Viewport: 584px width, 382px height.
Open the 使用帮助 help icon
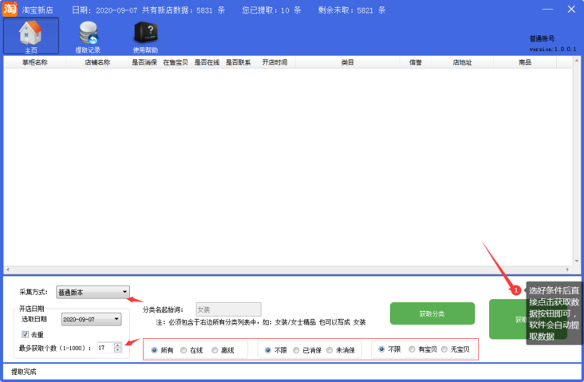tap(145, 36)
